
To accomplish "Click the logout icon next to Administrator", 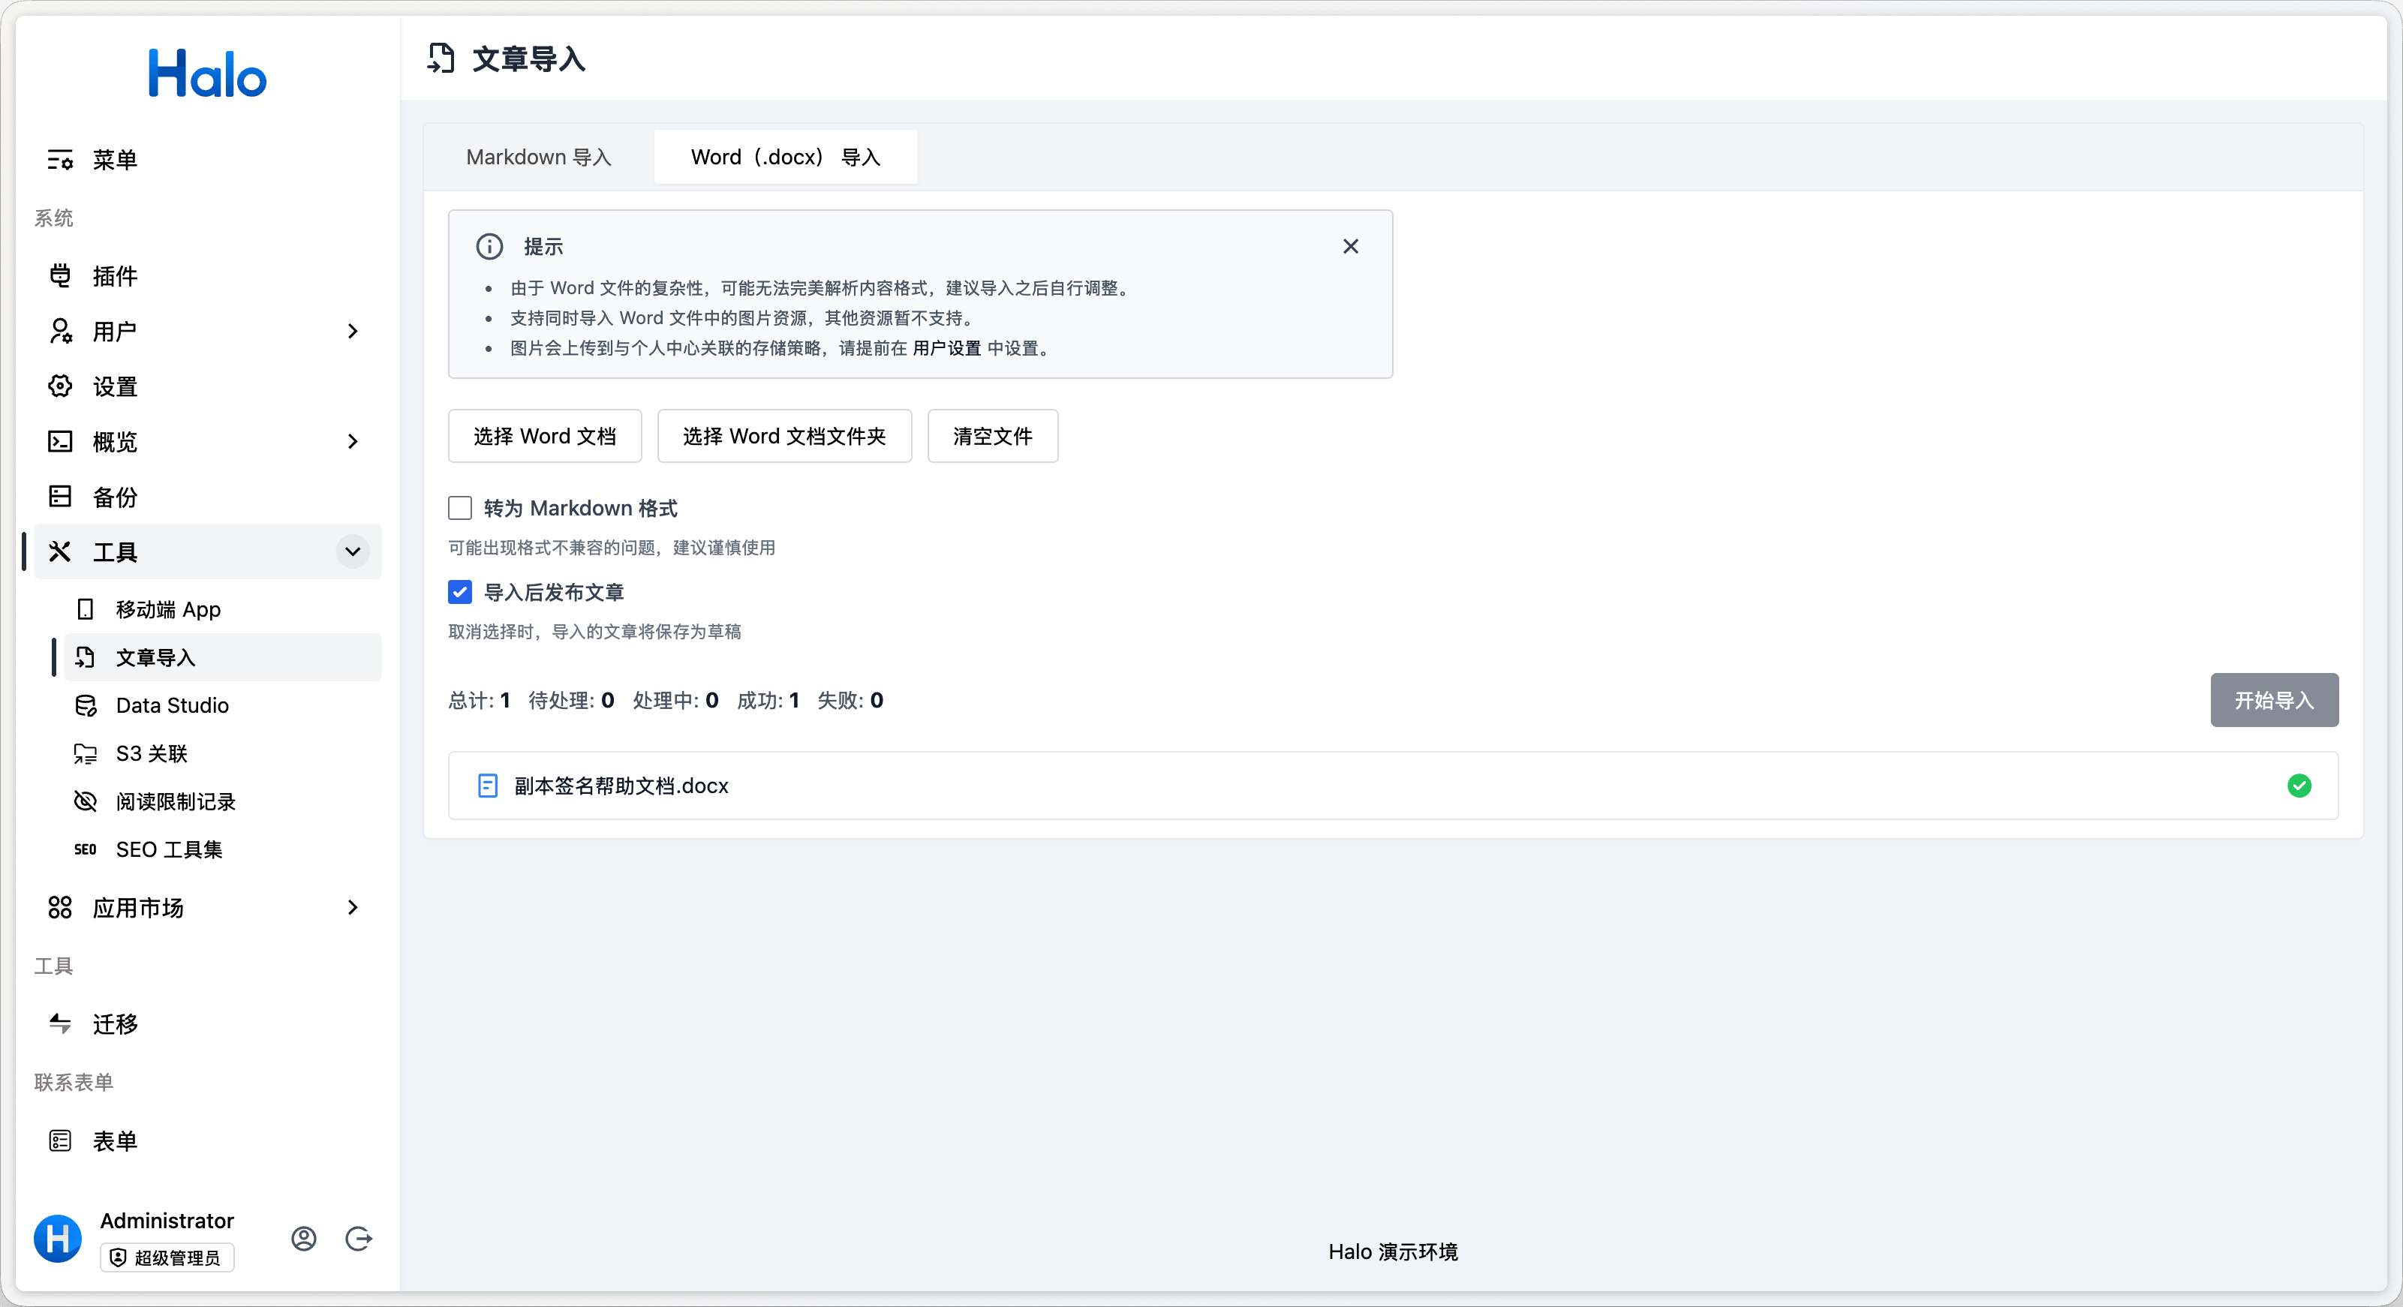I will (358, 1238).
